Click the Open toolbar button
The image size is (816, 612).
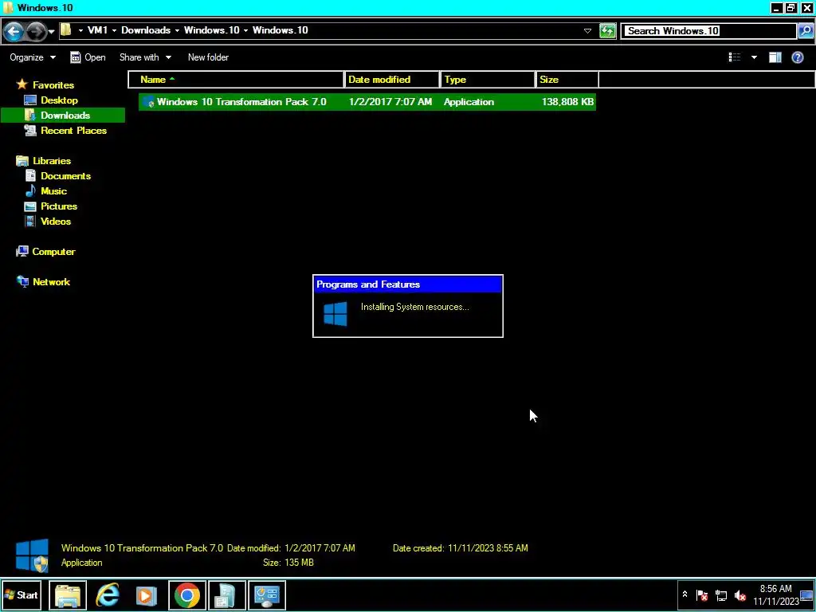click(88, 57)
